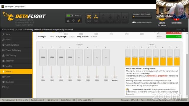This screenshot has width=189, height=106.
Task: Click the vertical scrollbar on right
Action: 187,74
